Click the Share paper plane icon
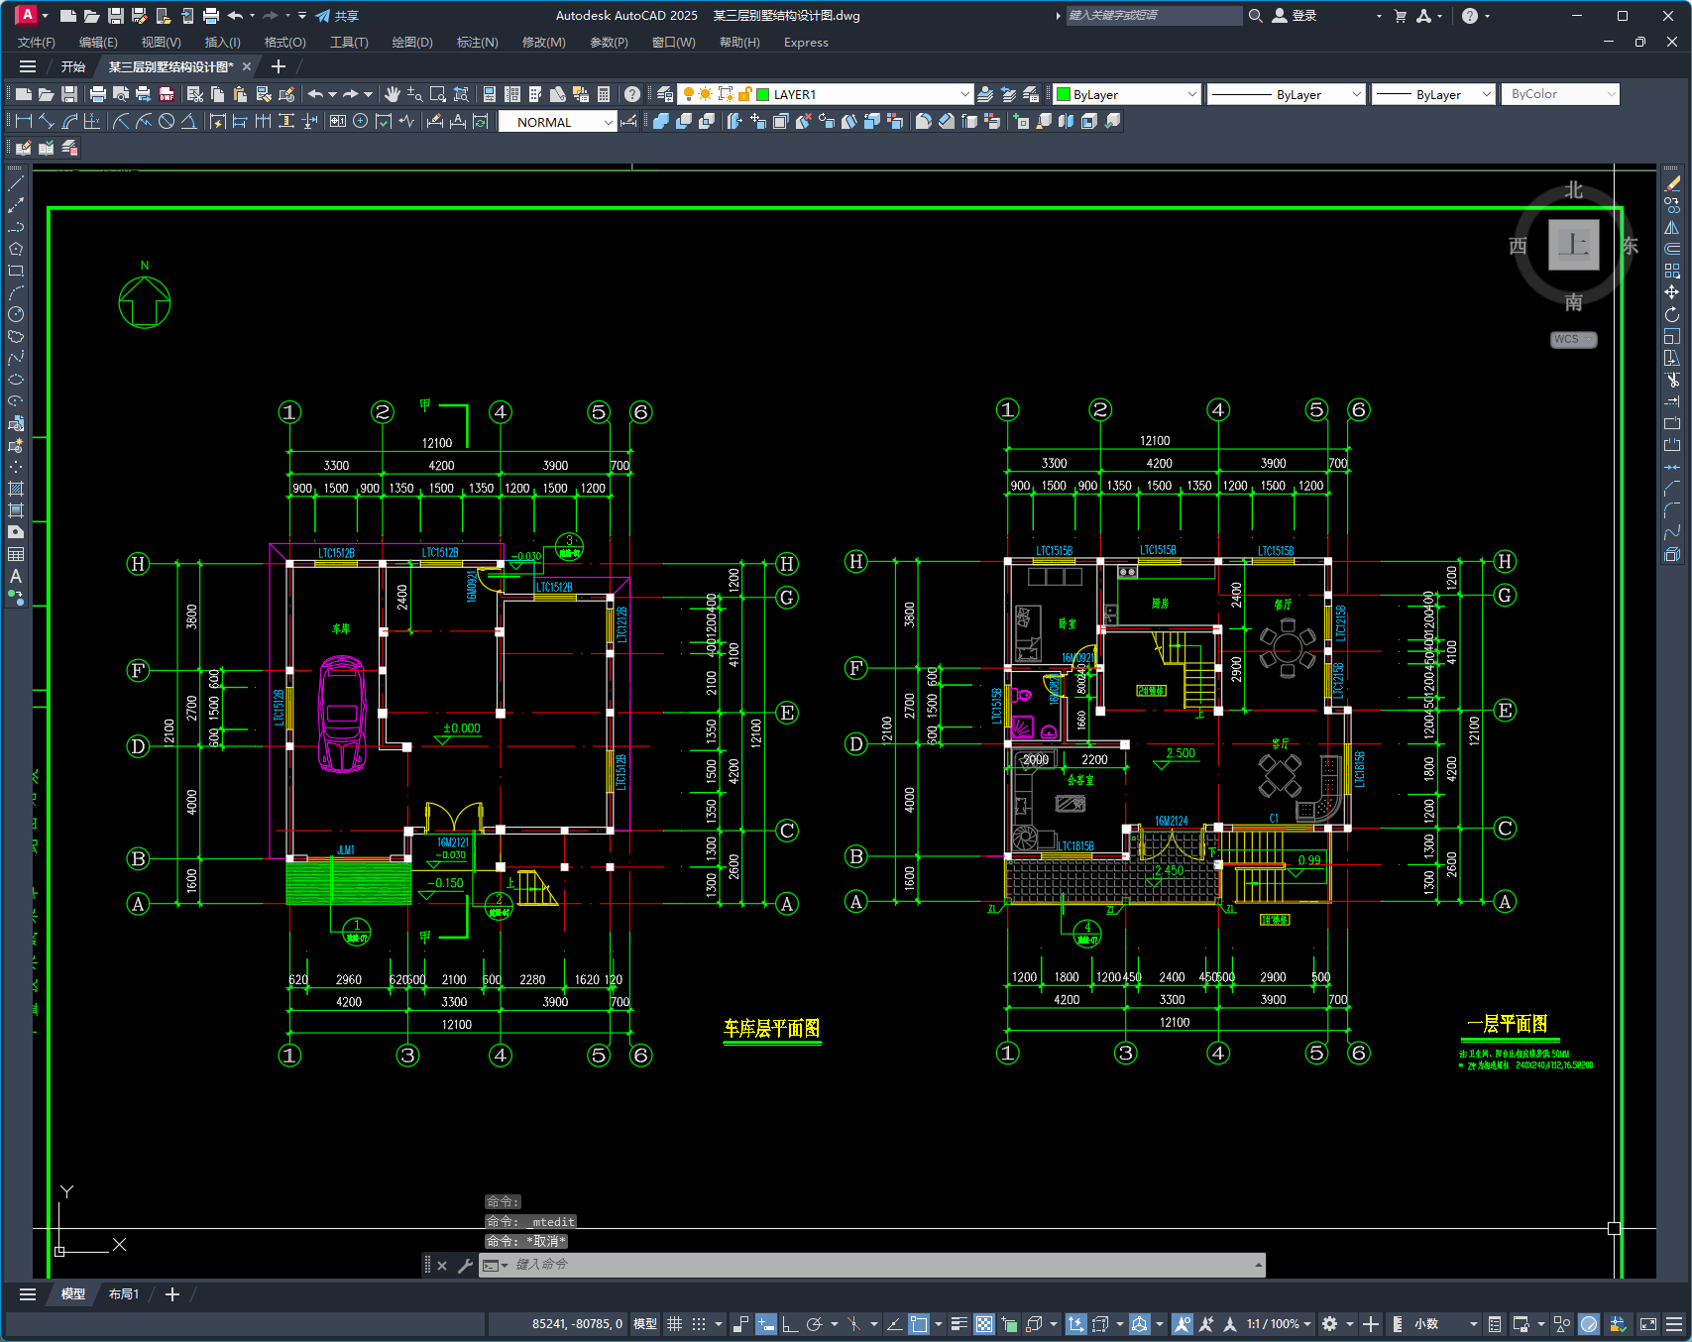1692x1342 pixels. (x=323, y=16)
